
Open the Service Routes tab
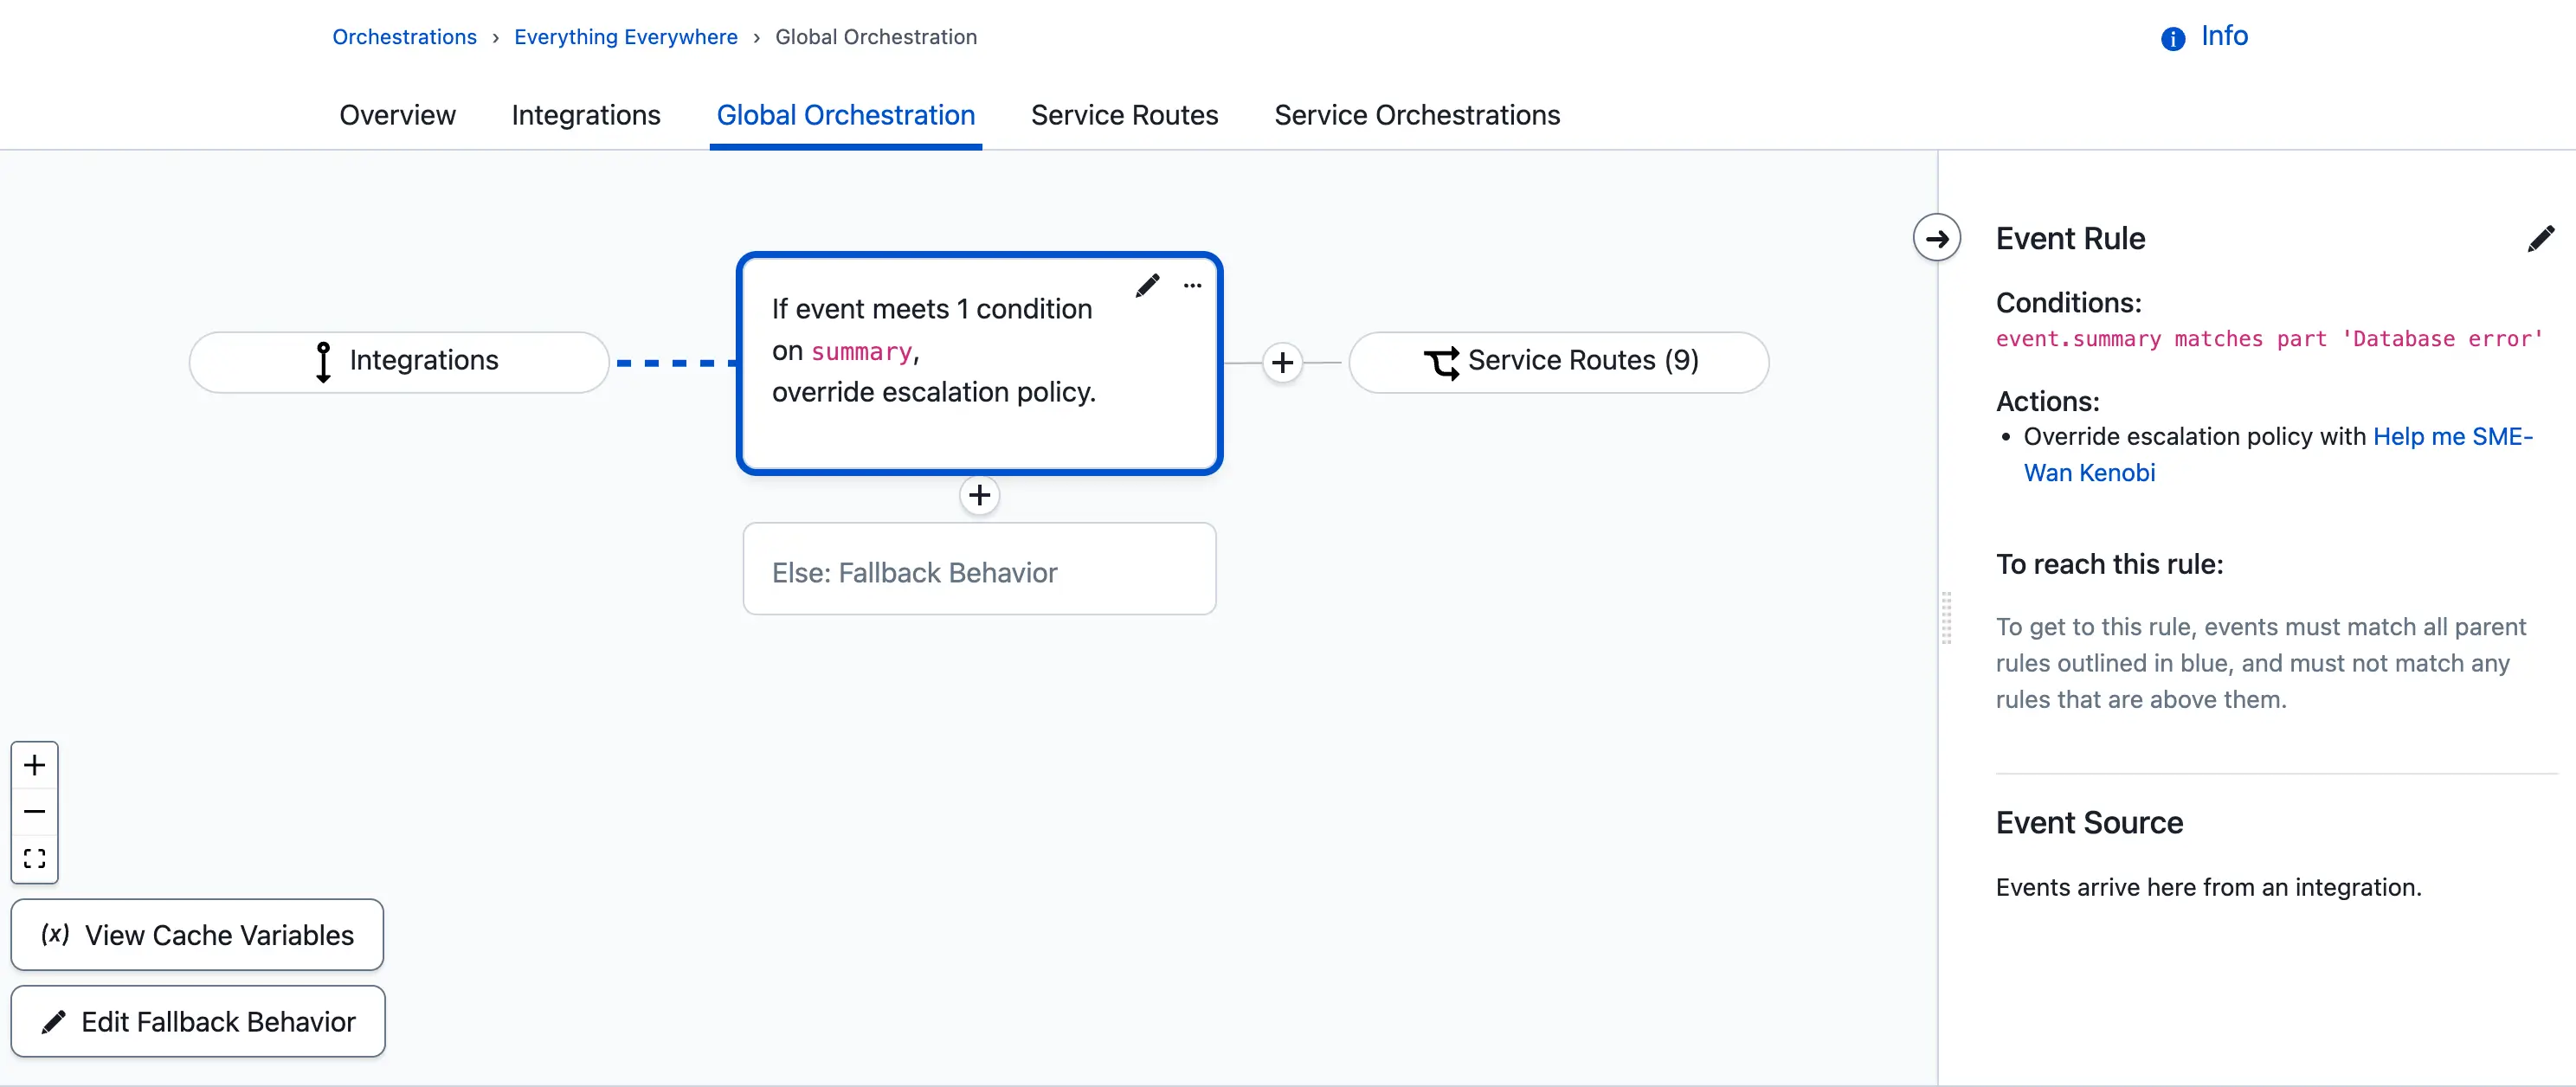pyautogui.click(x=1124, y=115)
